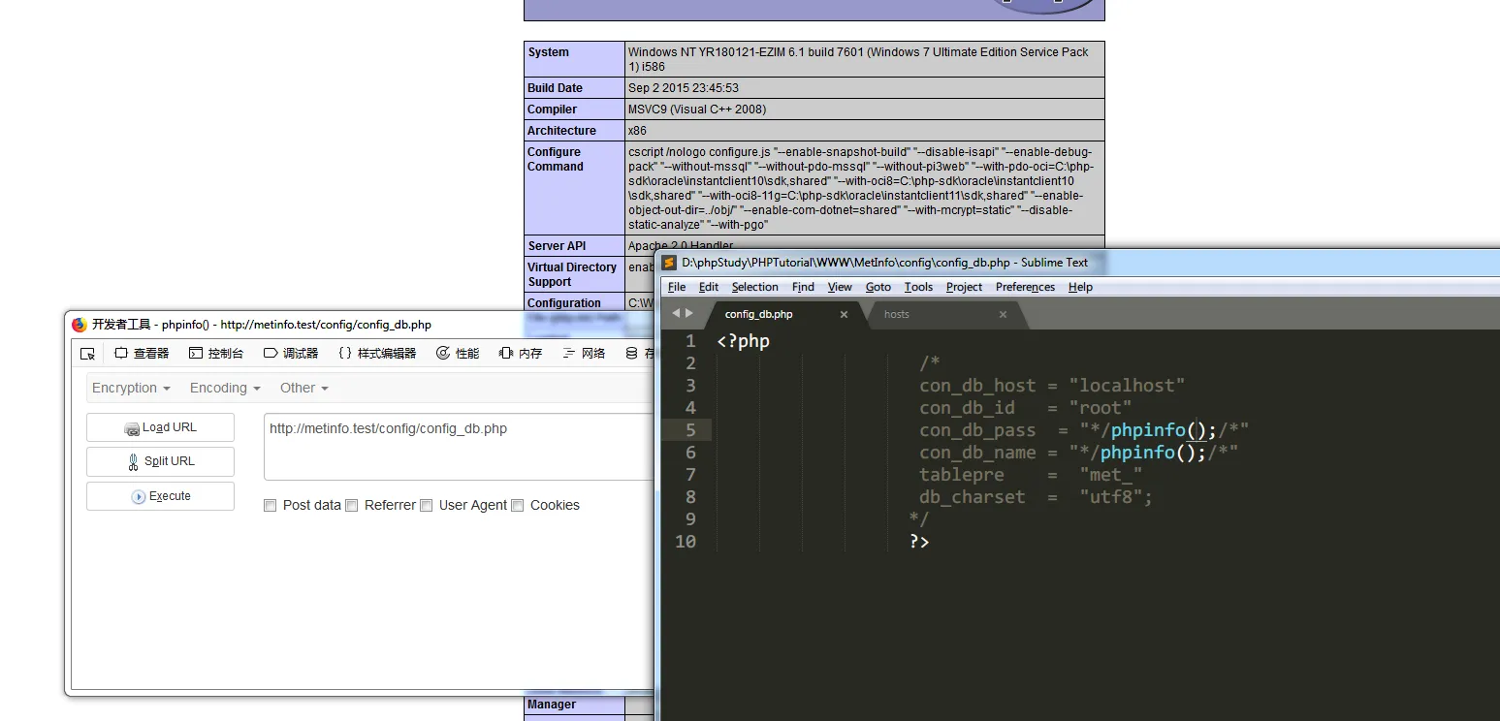Image resolution: width=1500 pixels, height=721 pixels.
Task: Open the Inspector (查看器) panel
Action: click(x=142, y=354)
